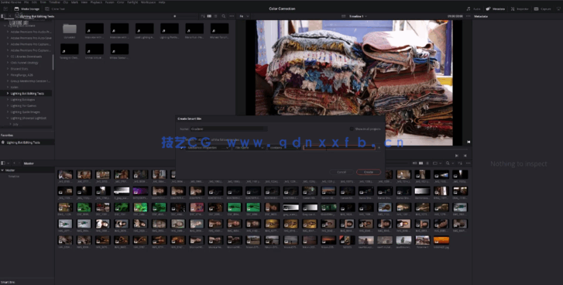Click the rule value text field
Viewport: 563px width, 285px height.
coord(339,147)
